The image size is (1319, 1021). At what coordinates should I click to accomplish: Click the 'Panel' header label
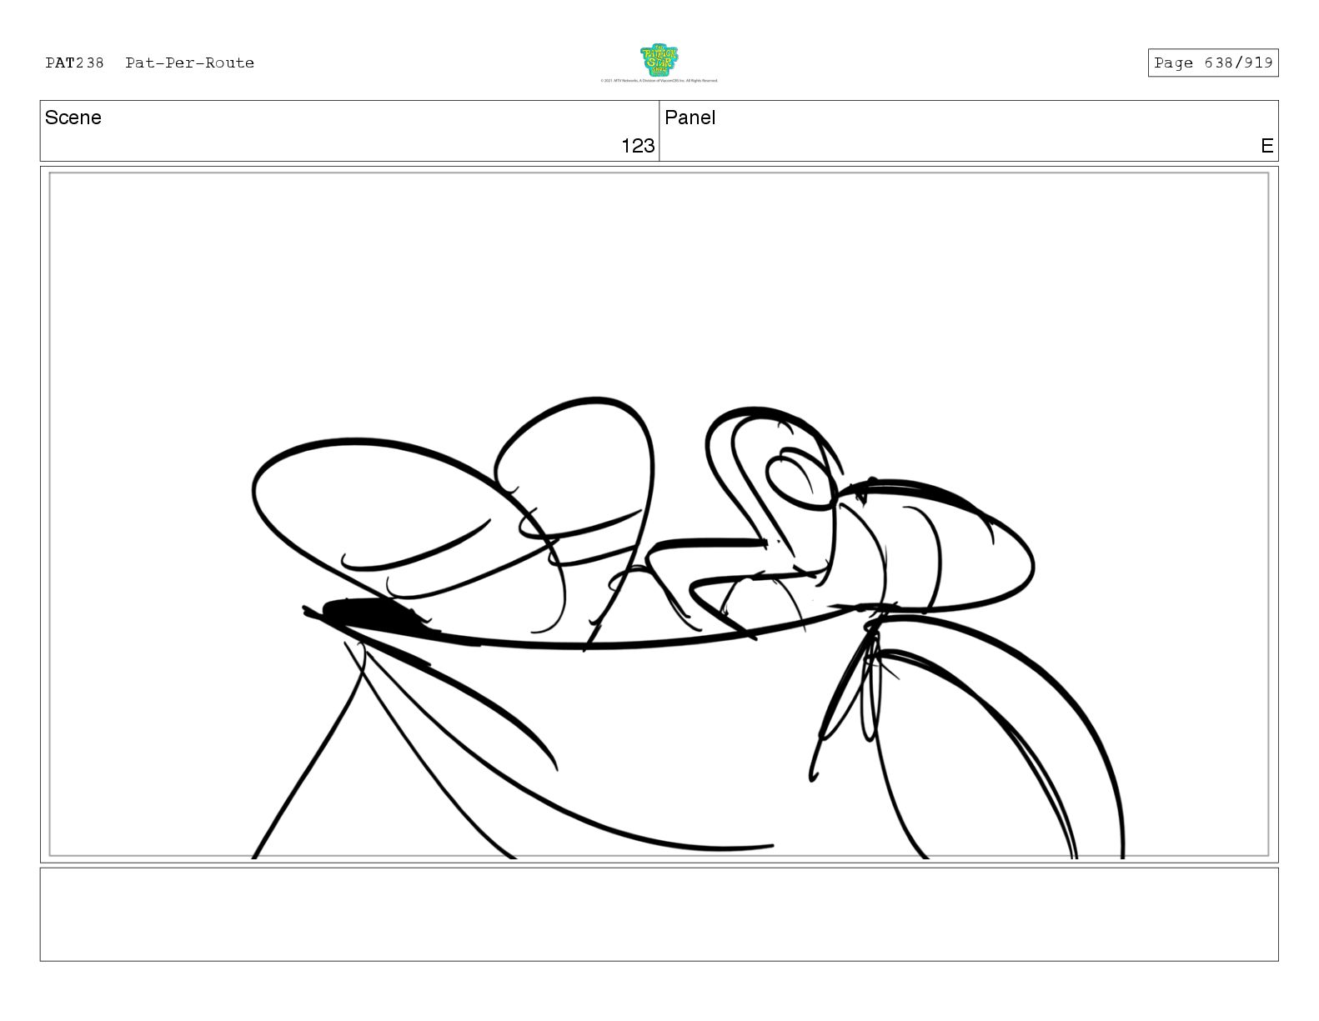click(x=690, y=118)
